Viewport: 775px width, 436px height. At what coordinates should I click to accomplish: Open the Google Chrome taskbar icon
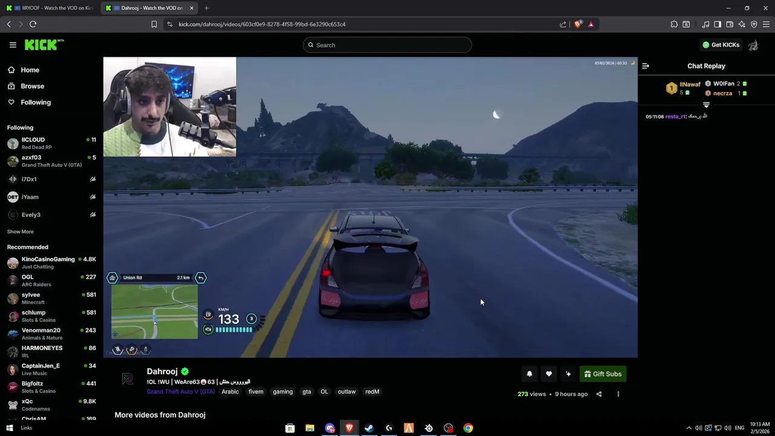468,428
